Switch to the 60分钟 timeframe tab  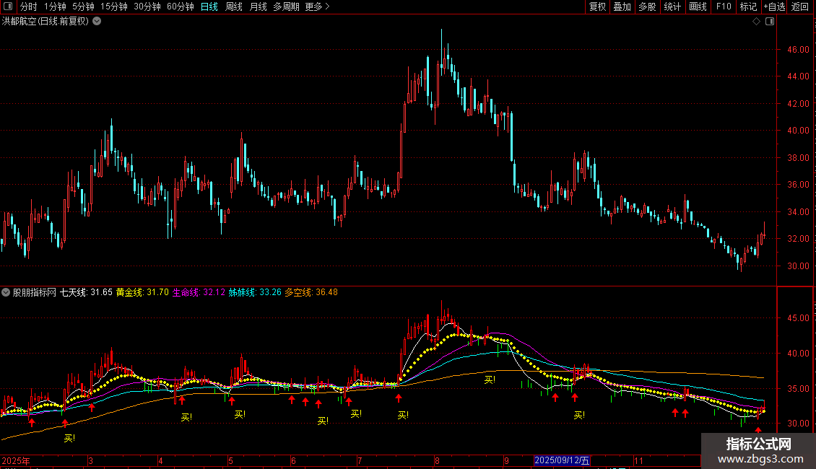(180, 6)
